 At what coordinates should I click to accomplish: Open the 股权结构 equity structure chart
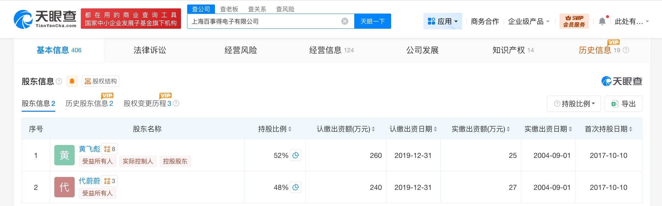[x=101, y=81]
